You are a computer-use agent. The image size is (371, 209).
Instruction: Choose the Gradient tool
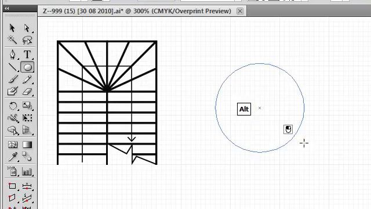(x=27, y=145)
